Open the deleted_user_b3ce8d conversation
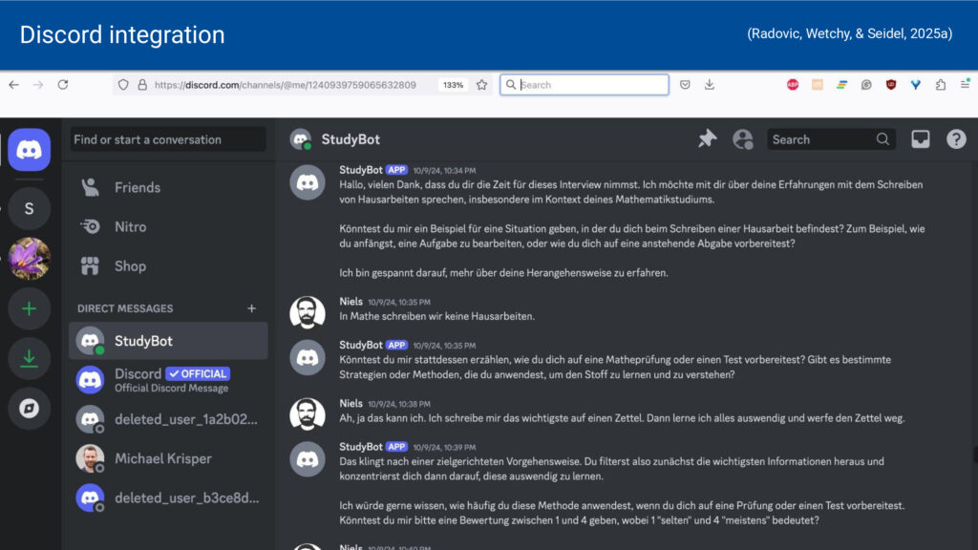 (168, 497)
